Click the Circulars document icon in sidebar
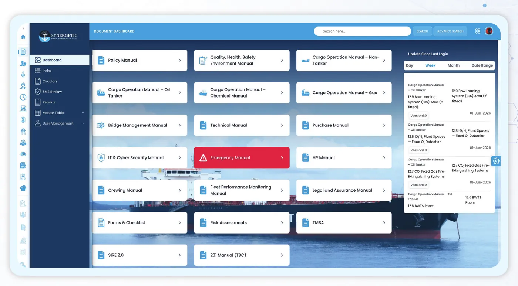This screenshot has width=518, height=286. click(x=37, y=81)
